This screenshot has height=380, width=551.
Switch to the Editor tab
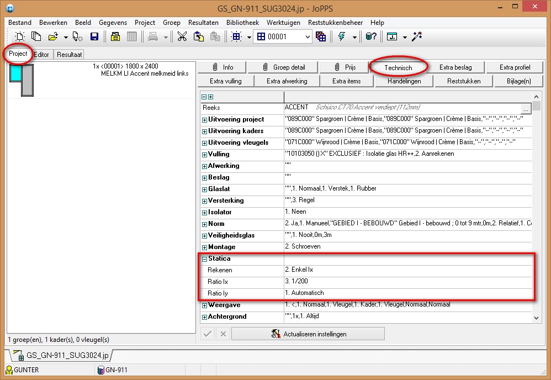tap(41, 55)
